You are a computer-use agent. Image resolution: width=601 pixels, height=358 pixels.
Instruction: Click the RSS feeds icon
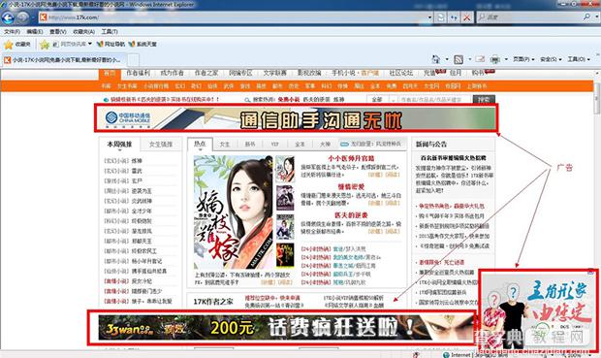tap(459, 59)
